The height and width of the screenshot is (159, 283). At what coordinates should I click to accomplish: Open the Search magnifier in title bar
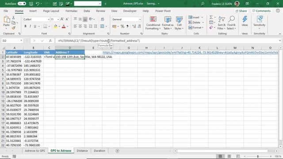point(203,4)
